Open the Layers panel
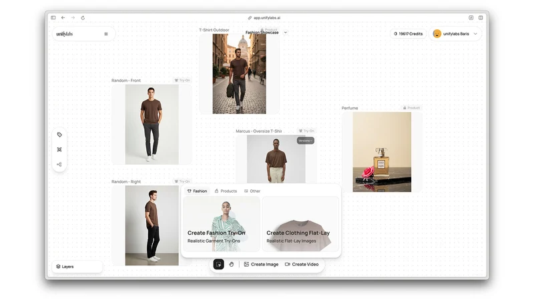 pyautogui.click(x=77, y=267)
